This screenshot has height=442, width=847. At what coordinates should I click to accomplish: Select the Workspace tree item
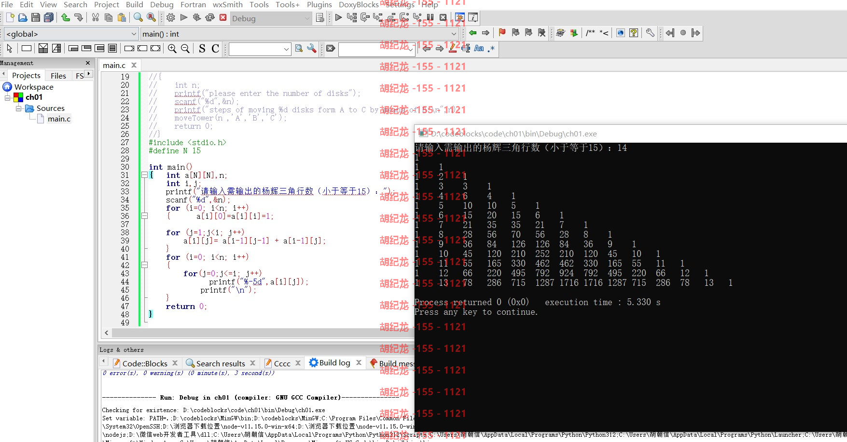tap(34, 87)
